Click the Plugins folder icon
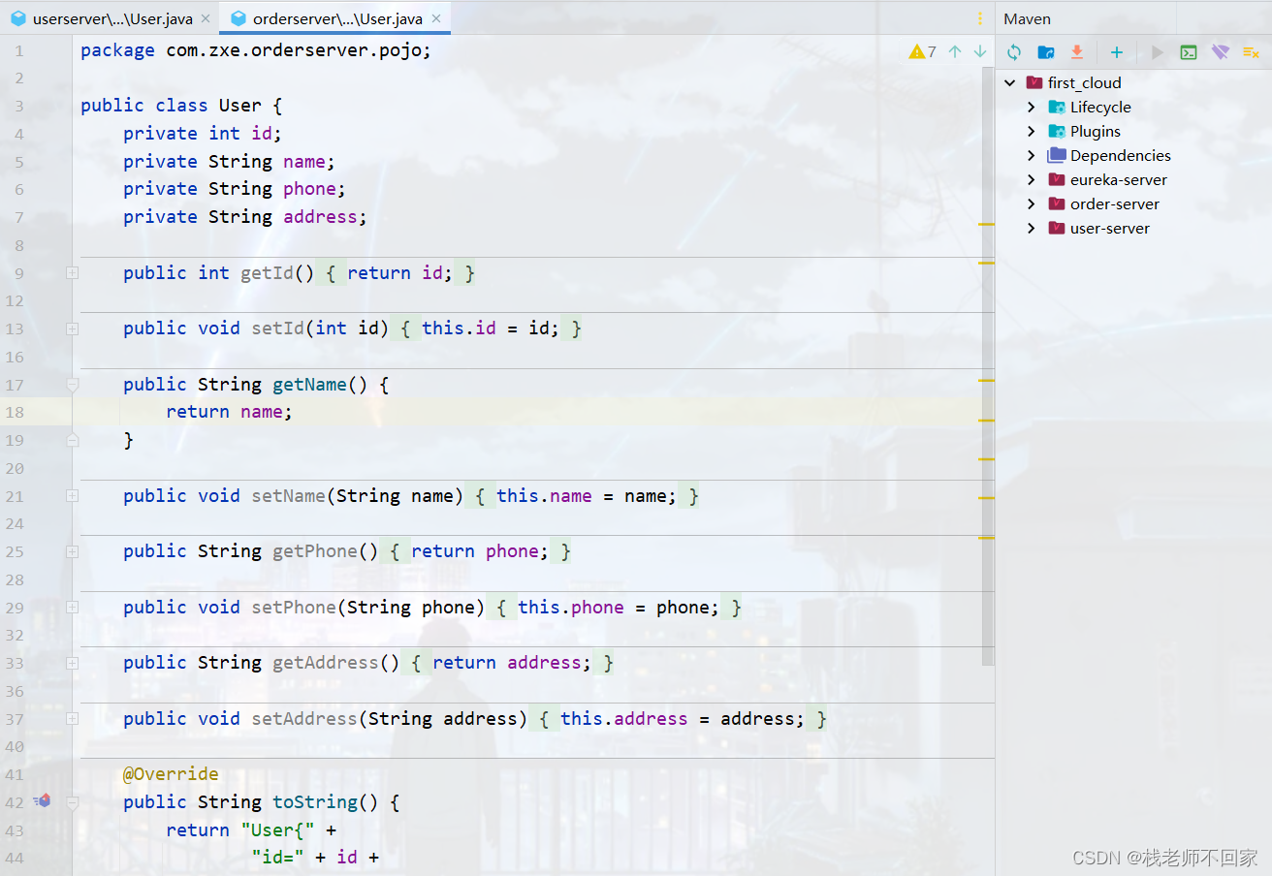 coord(1057,132)
